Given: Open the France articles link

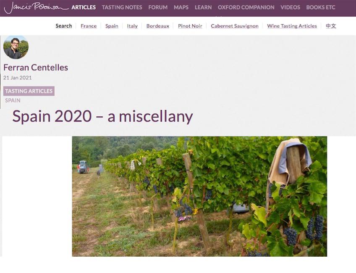Looking at the screenshot, I should [x=89, y=26].
